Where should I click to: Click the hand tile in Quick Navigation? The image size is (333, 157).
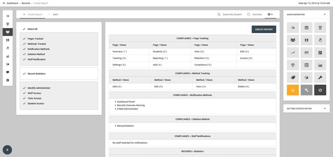pos(320,40)
